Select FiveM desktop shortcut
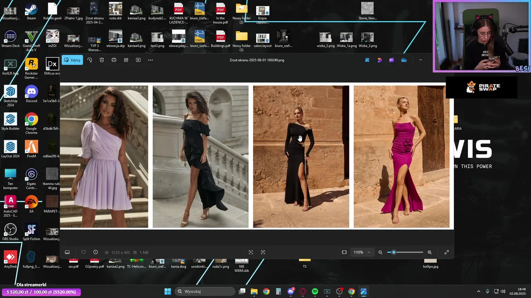Viewport: 531px width, 298px height. coord(32,149)
